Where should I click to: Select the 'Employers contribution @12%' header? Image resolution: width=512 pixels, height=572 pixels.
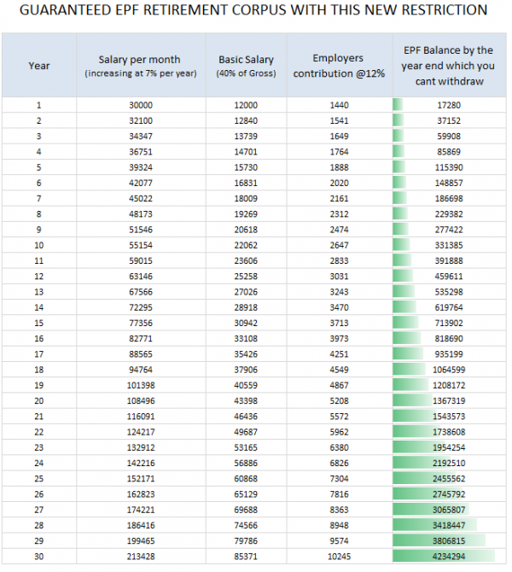point(339,66)
